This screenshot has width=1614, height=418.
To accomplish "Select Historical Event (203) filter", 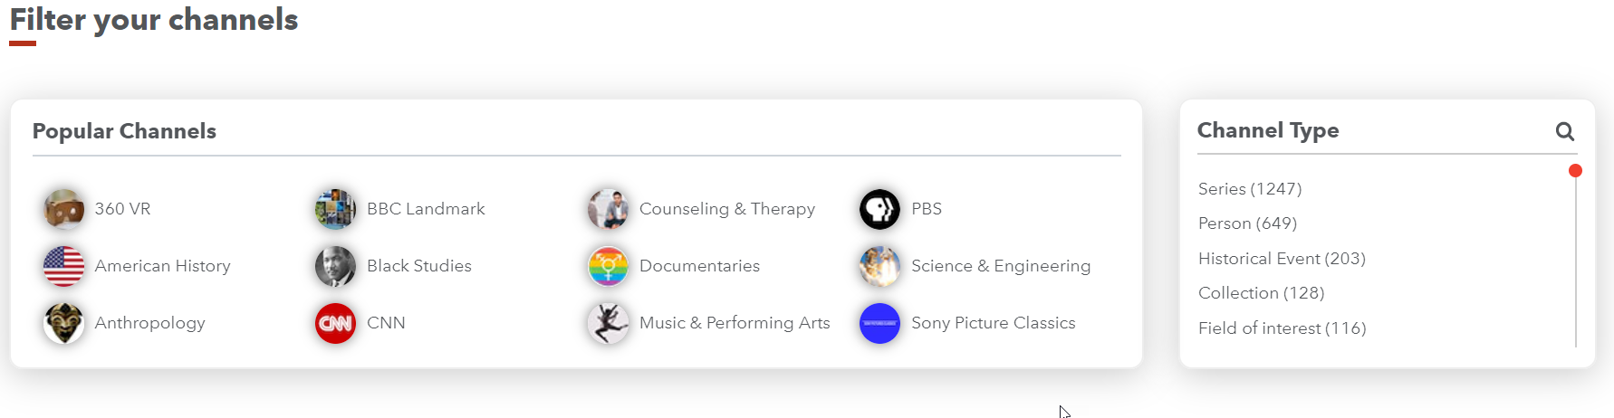I will [x=1281, y=259].
